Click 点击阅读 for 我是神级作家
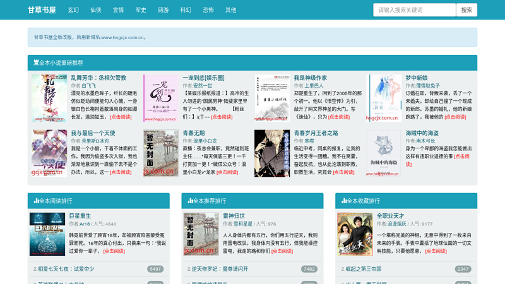This screenshot has height=284, width=505. (339, 117)
